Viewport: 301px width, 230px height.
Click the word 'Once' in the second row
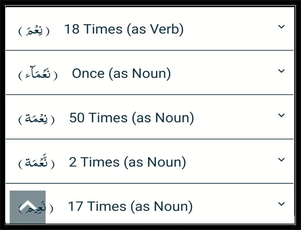coord(88,73)
